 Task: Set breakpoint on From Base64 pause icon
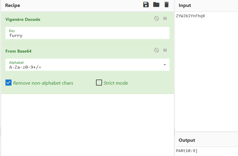[165, 50]
